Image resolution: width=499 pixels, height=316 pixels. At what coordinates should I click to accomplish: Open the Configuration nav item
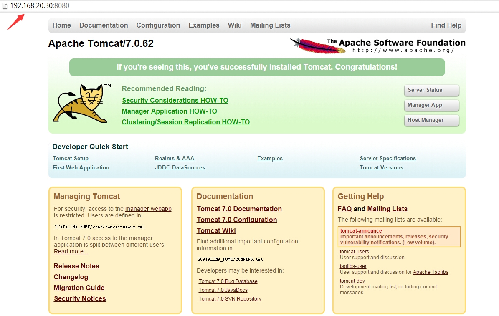[x=158, y=25]
